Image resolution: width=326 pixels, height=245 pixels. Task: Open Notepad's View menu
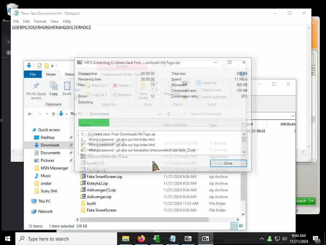pyautogui.click(x=54, y=21)
